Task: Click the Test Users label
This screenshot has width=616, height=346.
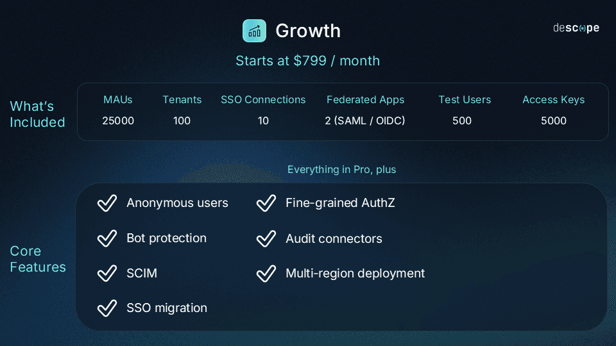Action: tap(465, 100)
